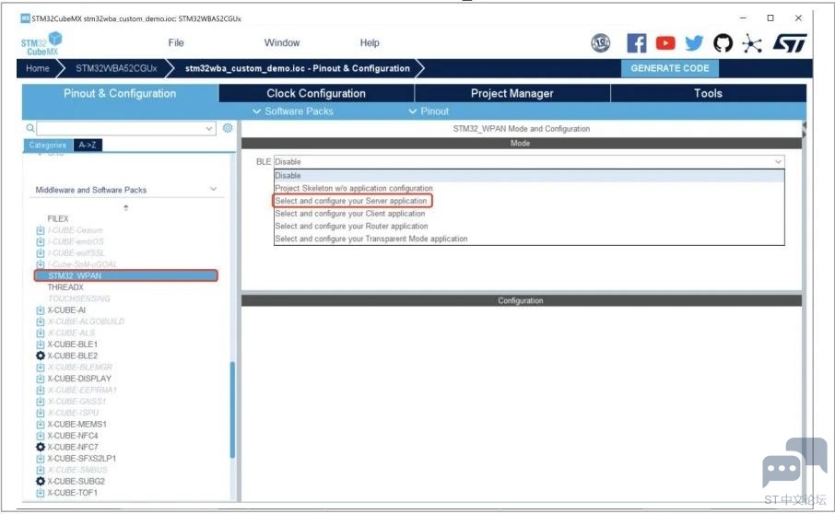Click the STM32CubeMX cube logo
Viewport: 835px width, 514px height.
point(41,43)
